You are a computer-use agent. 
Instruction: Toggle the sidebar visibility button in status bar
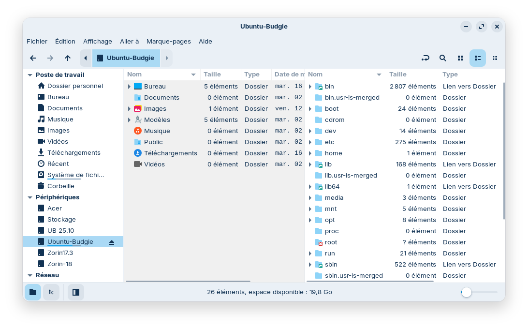pyautogui.click(x=76, y=292)
